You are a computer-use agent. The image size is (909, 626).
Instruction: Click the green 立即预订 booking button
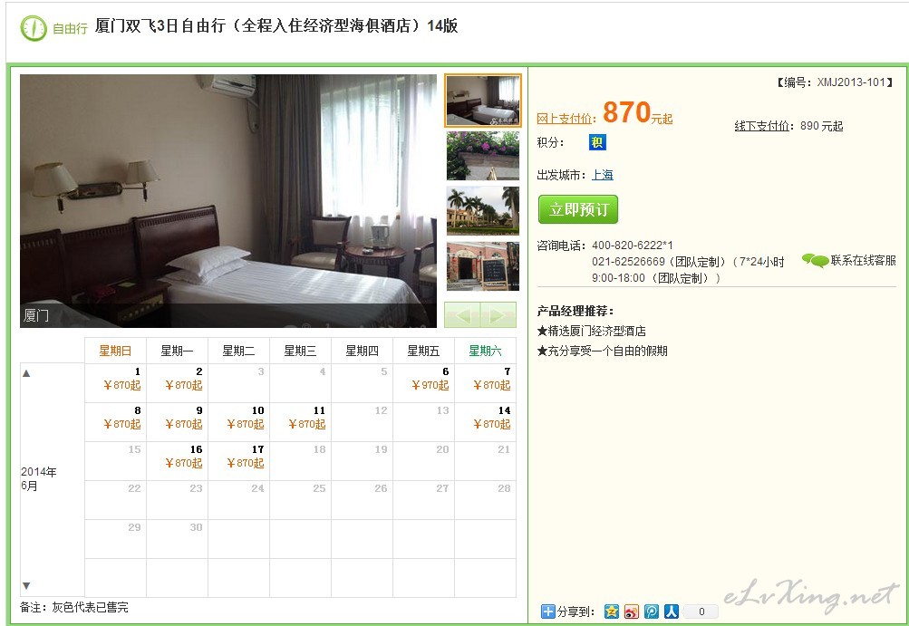(x=578, y=209)
